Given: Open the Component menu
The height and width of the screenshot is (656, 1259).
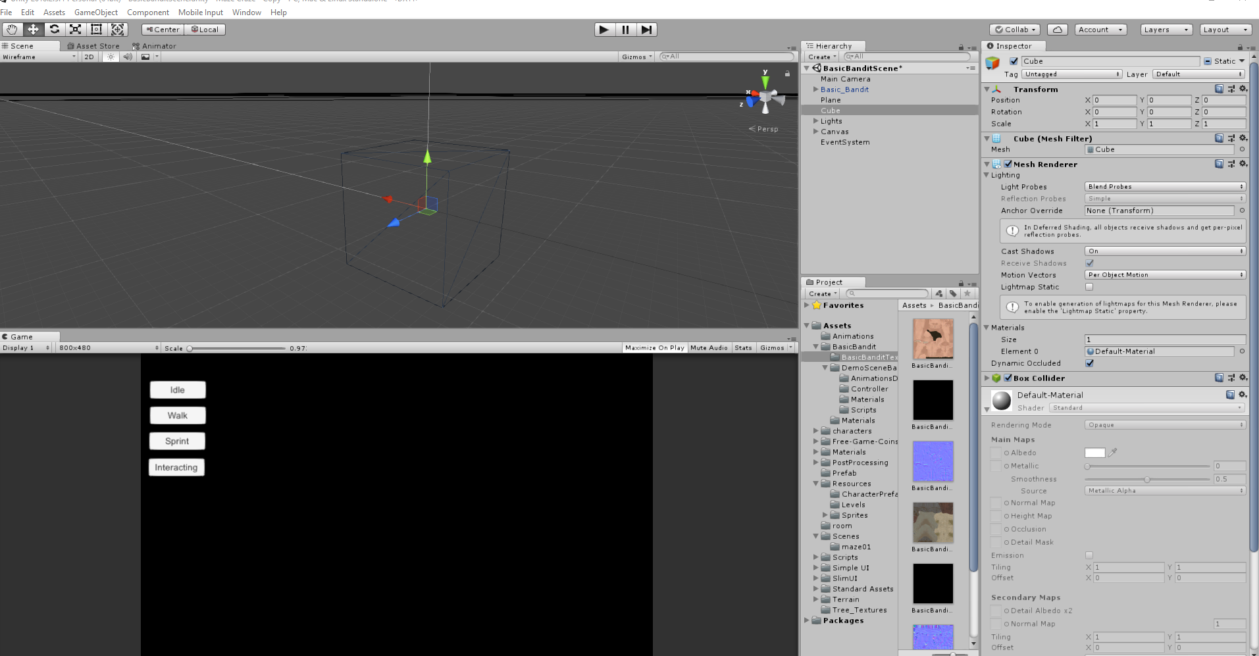Looking at the screenshot, I should [148, 12].
